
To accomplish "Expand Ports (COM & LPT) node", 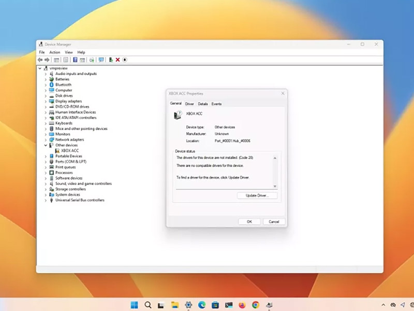I will click(x=46, y=162).
